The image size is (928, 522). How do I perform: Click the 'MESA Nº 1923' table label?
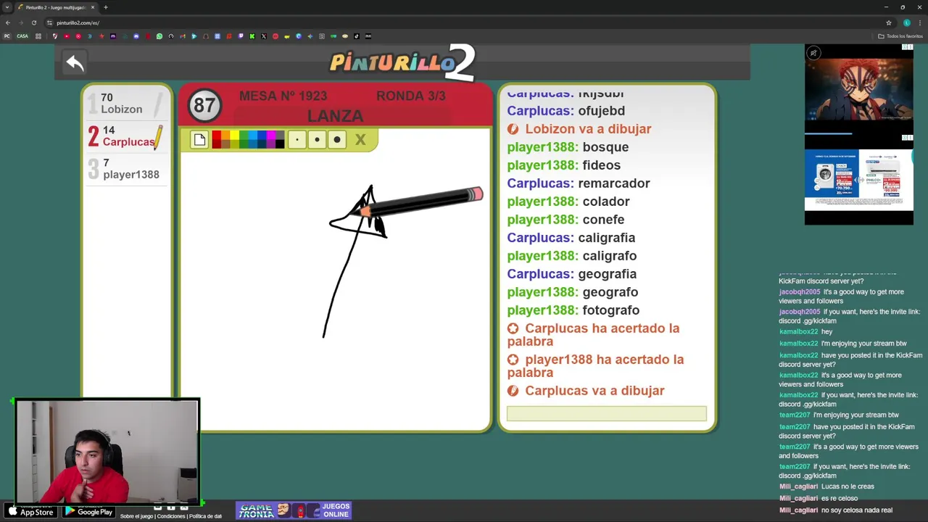(x=283, y=96)
